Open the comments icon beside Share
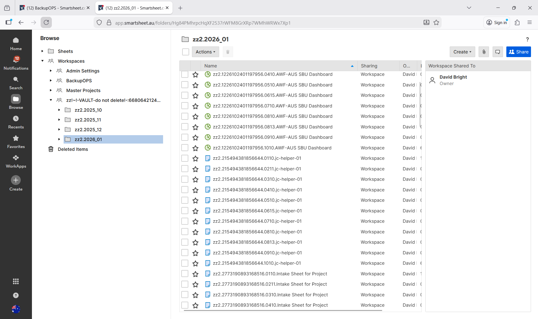This screenshot has width=538, height=319. [x=497, y=52]
